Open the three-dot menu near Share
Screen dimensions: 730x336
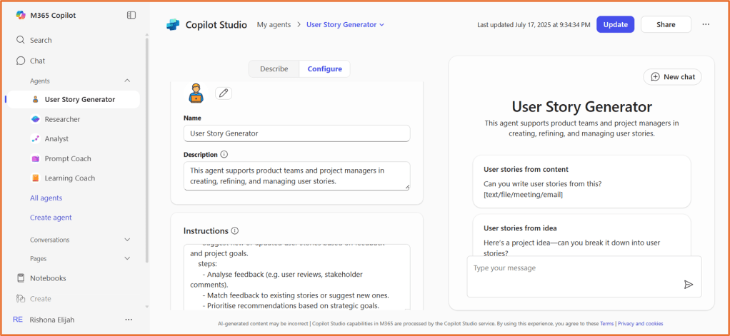tap(706, 24)
